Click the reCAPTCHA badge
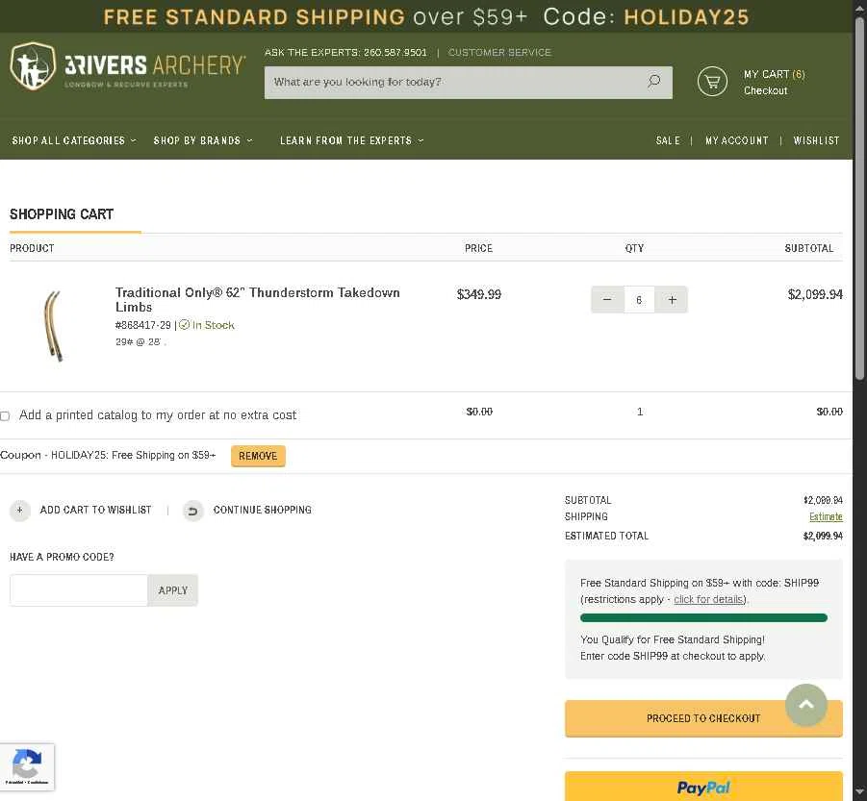Screen dimensions: 867x801 pyautogui.click(x=27, y=766)
